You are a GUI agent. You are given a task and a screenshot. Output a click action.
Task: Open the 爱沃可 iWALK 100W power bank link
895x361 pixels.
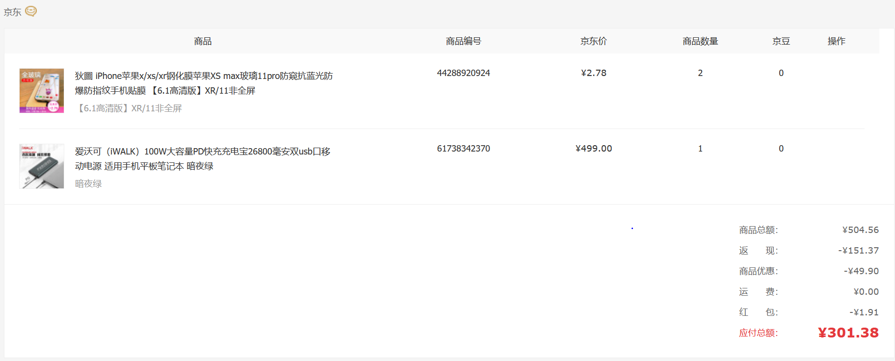pos(203,159)
